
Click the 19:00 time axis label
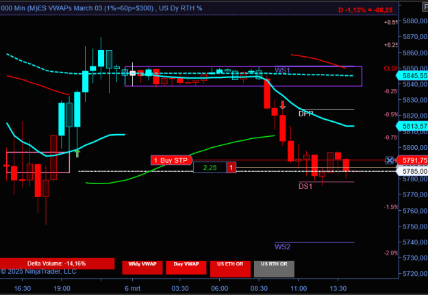(x=62, y=288)
